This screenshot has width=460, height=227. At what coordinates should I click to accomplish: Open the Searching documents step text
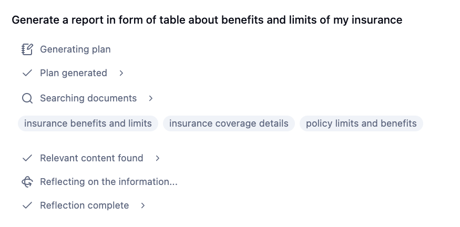pyautogui.click(x=88, y=98)
